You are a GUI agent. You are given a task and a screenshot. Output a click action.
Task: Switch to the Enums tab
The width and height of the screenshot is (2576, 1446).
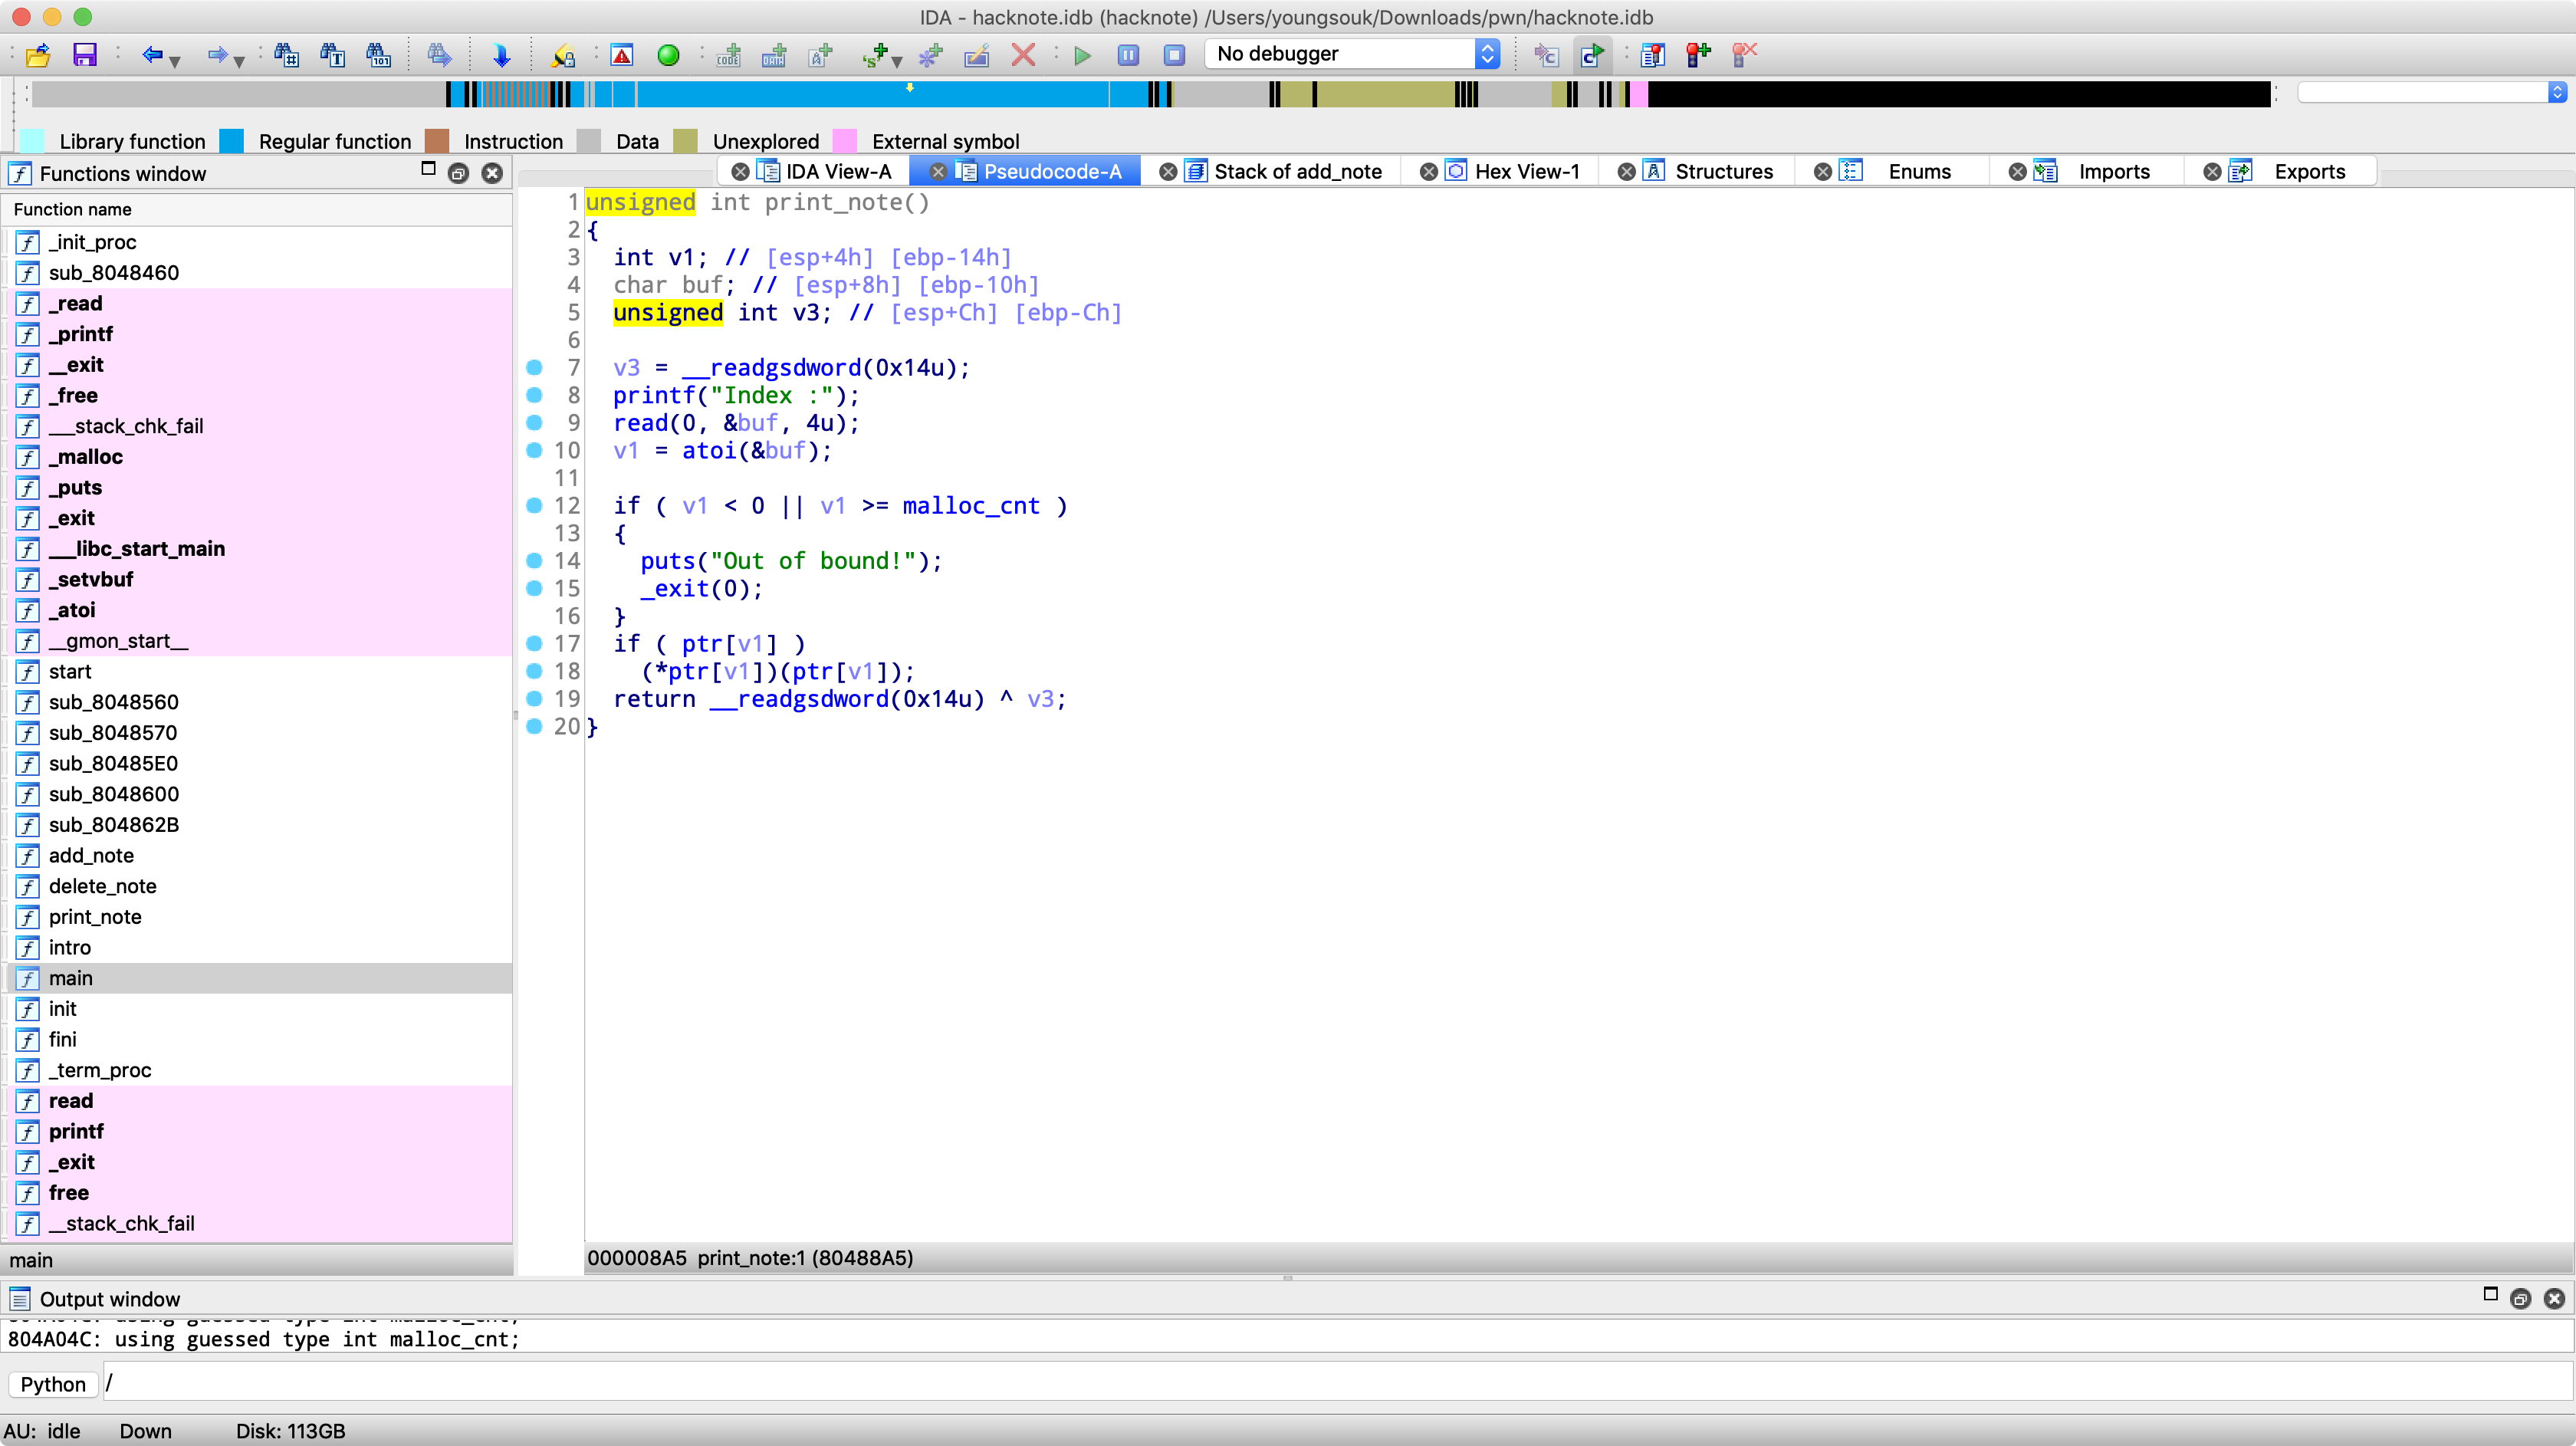(x=1919, y=172)
